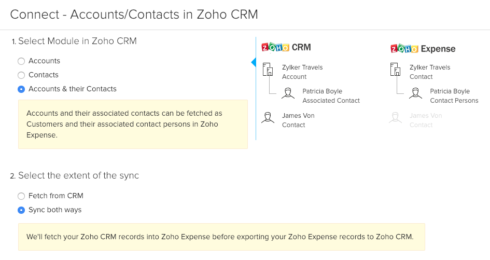Click Patricia Boyle person icon under Expense
The image size is (490, 260).
pos(415,94)
